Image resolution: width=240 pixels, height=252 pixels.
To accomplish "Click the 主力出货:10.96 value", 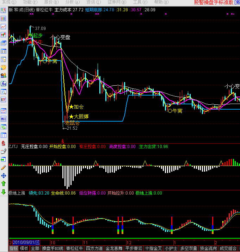I will coord(153,147).
